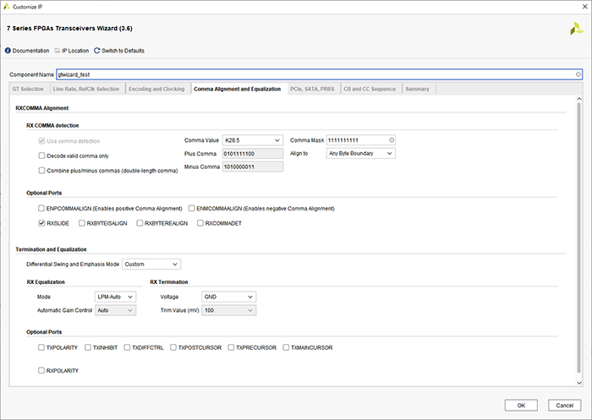The width and height of the screenshot is (592, 420).
Task: Click the Termination and Equalization heading
Action: [x=51, y=249]
